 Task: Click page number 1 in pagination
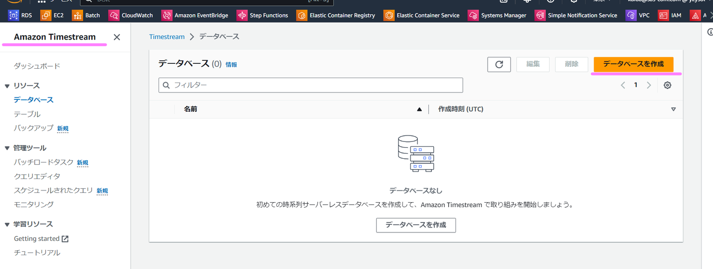pos(636,85)
